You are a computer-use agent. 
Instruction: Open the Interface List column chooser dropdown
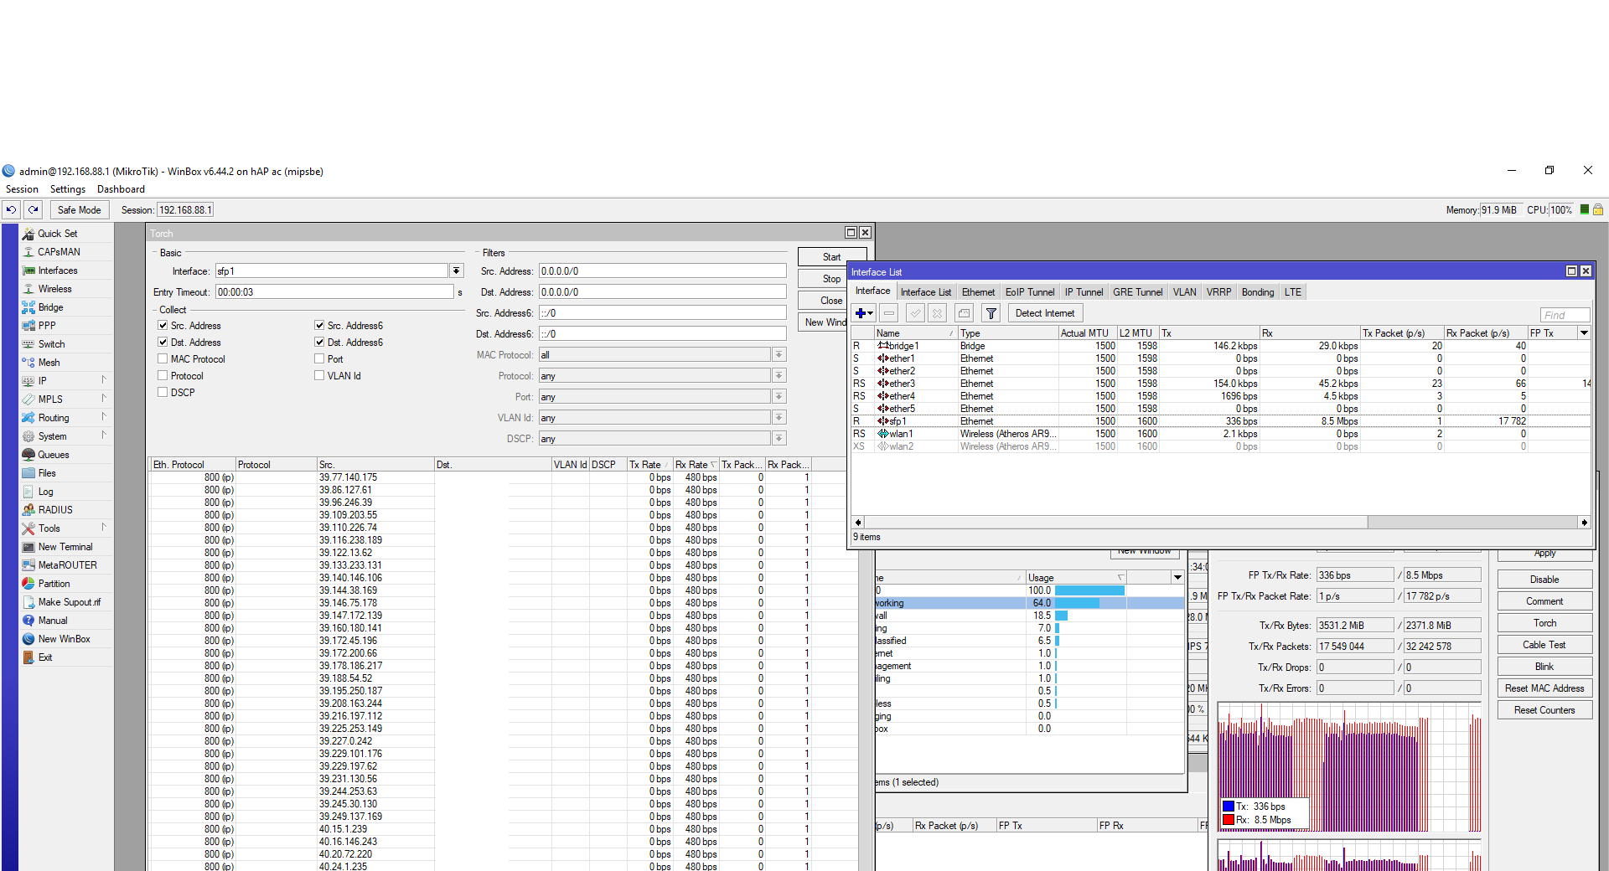tap(1584, 332)
